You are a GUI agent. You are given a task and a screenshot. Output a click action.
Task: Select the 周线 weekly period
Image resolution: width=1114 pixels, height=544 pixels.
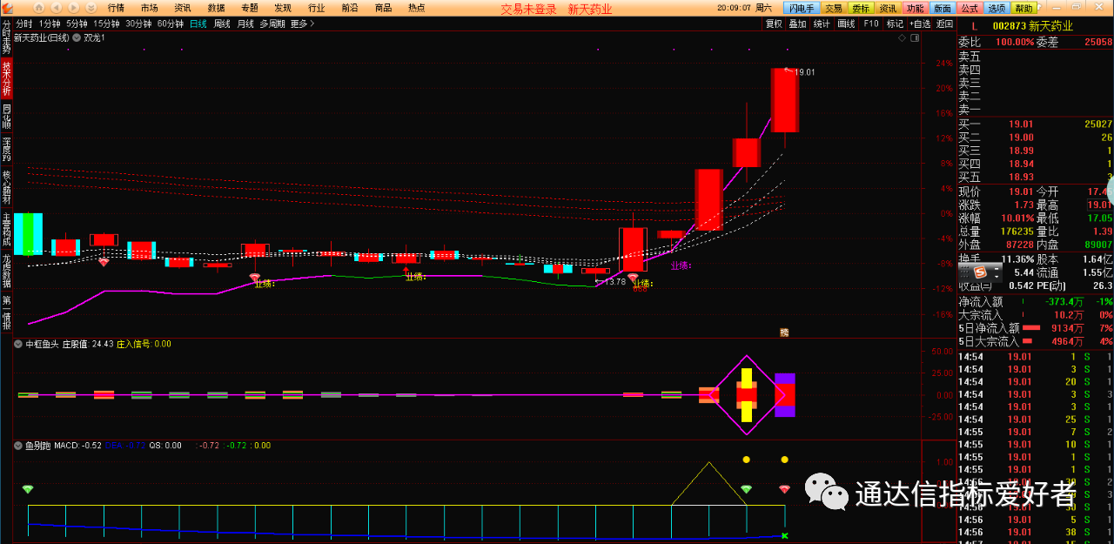coord(222,24)
